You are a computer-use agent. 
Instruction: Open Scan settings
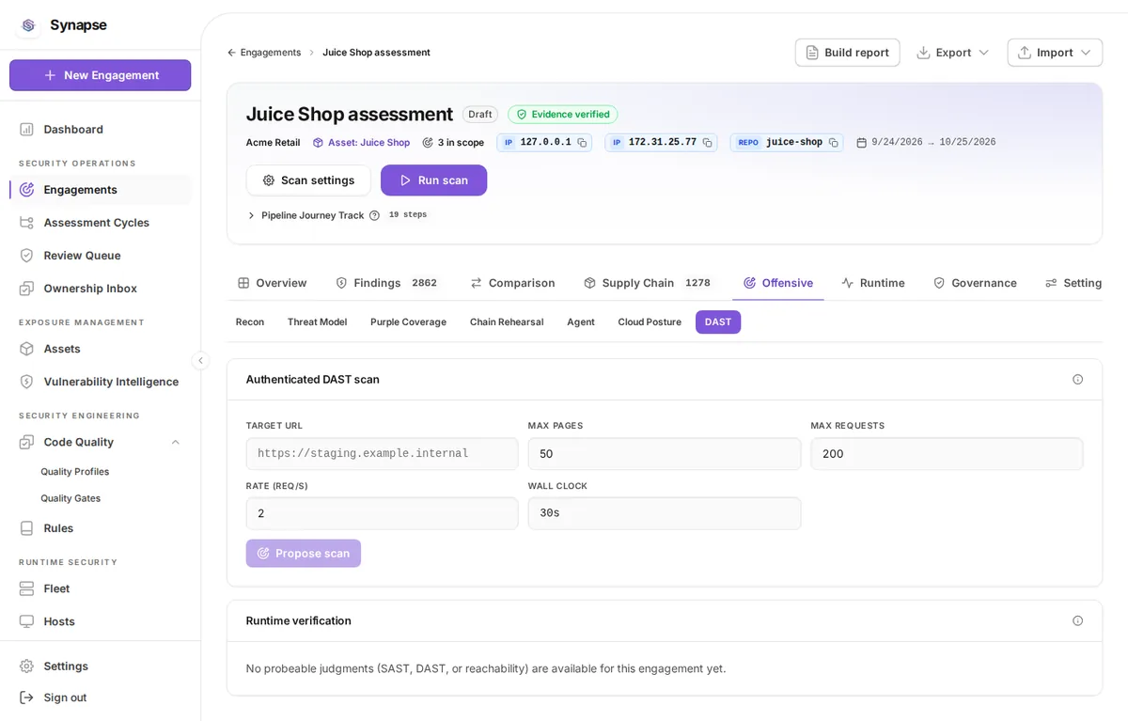coord(308,180)
